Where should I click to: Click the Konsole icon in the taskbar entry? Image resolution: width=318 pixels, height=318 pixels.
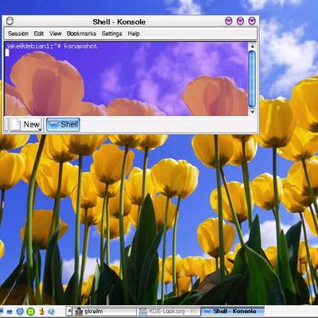click(207, 312)
